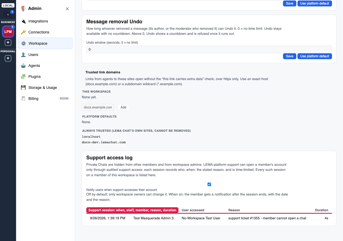The height and width of the screenshot is (241, 343).
Task: Open the LPM business workspace tile
Action: pos(8,32)
